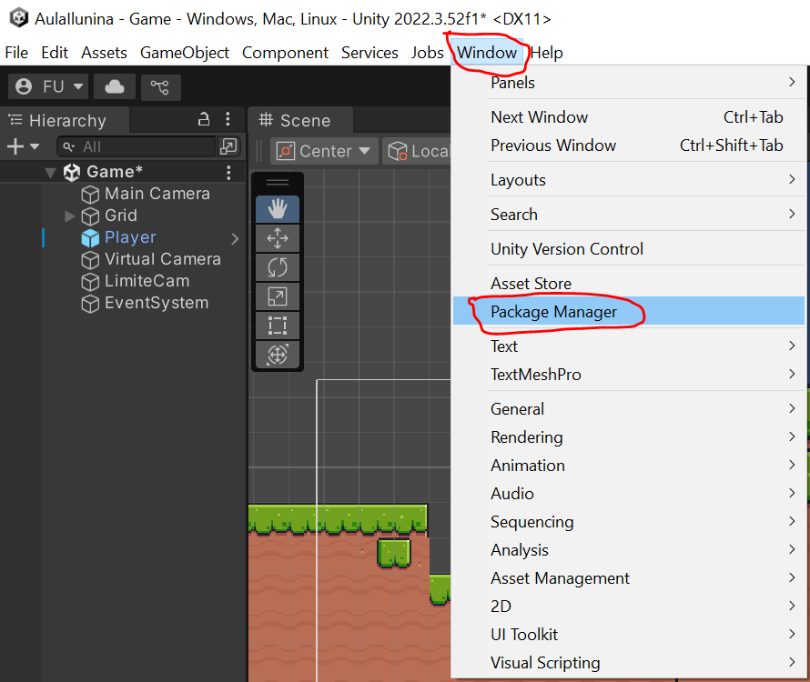Select the combined Transform tool
This screenshot has width=810, height=682.
point(277,355)
